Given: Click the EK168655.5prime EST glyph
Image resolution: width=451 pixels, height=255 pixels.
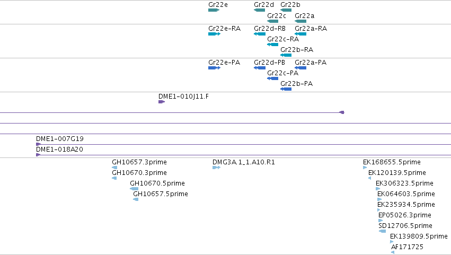Looking at the screenshot, I should (365, 168).
